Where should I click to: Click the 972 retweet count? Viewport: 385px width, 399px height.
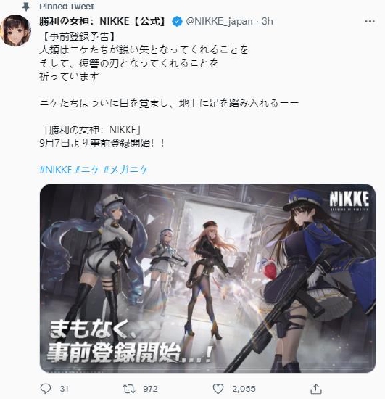click(x=150, y=389)
